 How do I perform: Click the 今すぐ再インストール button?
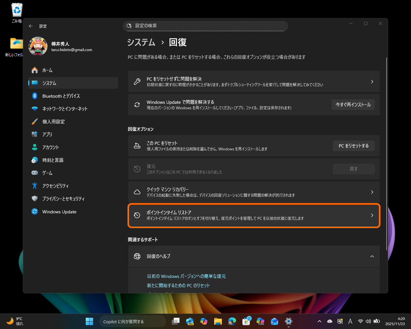click(x=353, y=104)
